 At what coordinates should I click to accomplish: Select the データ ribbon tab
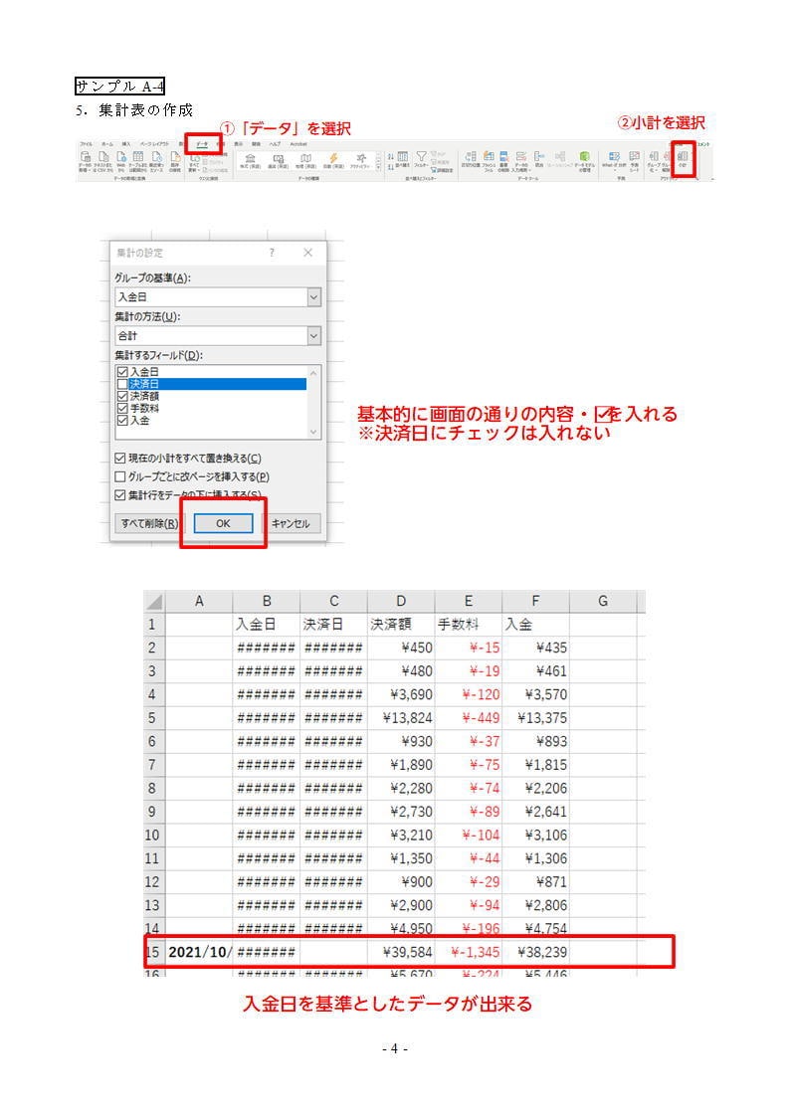(x=202, y=144)
